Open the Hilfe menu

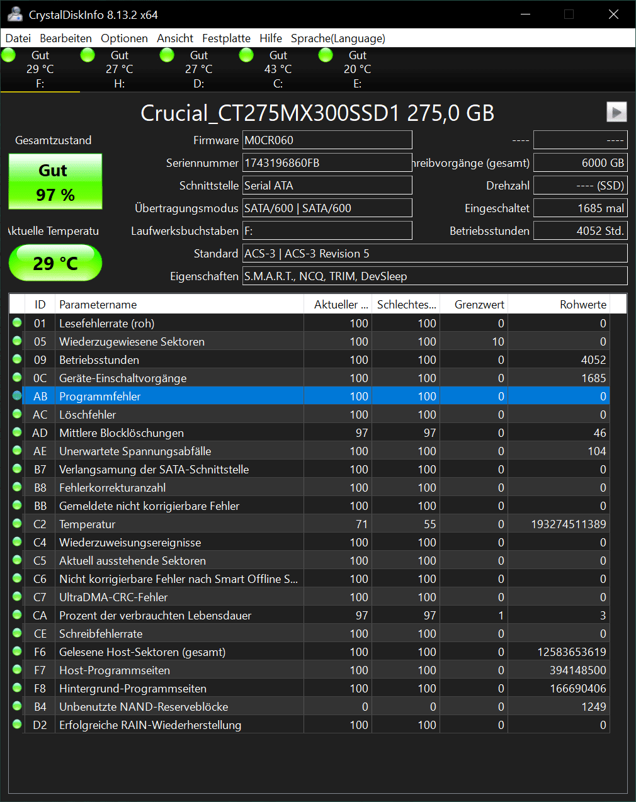[x=271, y=38]
